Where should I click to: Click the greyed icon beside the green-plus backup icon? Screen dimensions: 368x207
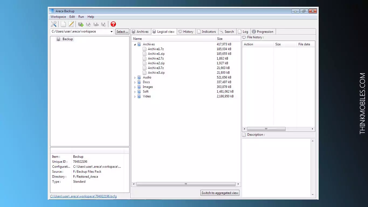click(88, 25)
